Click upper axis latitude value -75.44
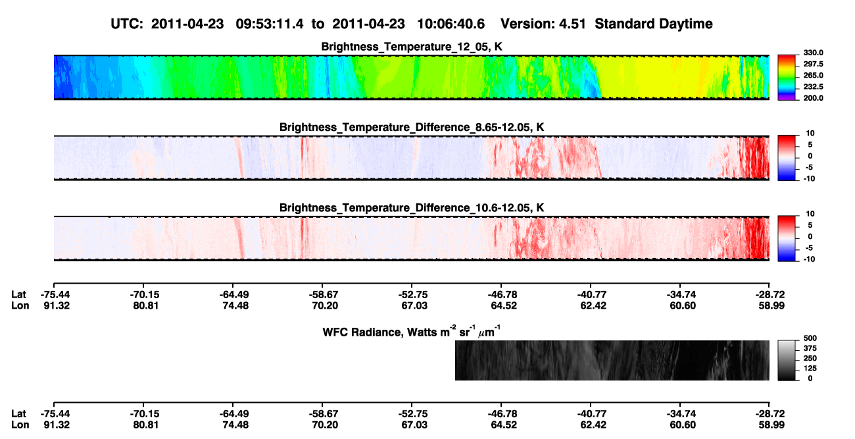The image size is (855, 439). coord(55,295)
